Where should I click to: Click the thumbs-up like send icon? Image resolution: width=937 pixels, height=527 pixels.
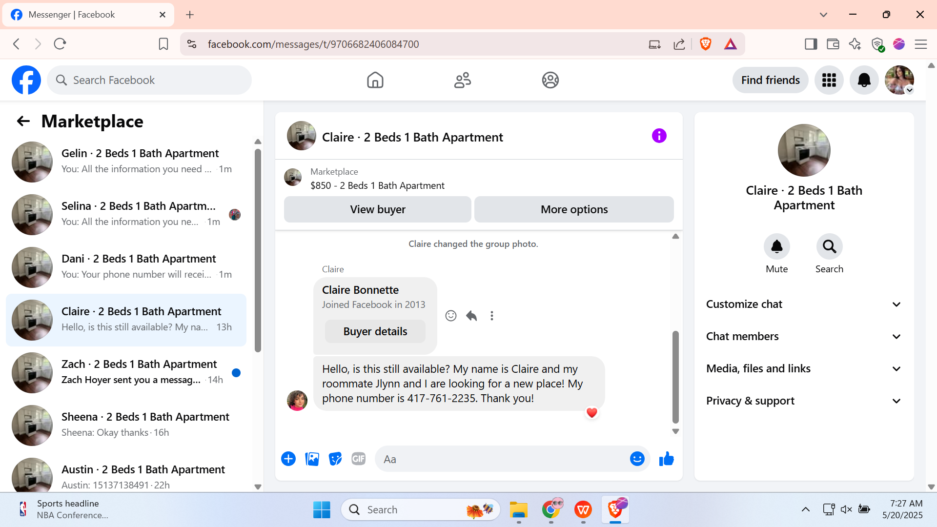click(666, 459)
